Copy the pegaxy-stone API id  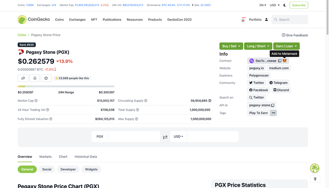[273, 105]
